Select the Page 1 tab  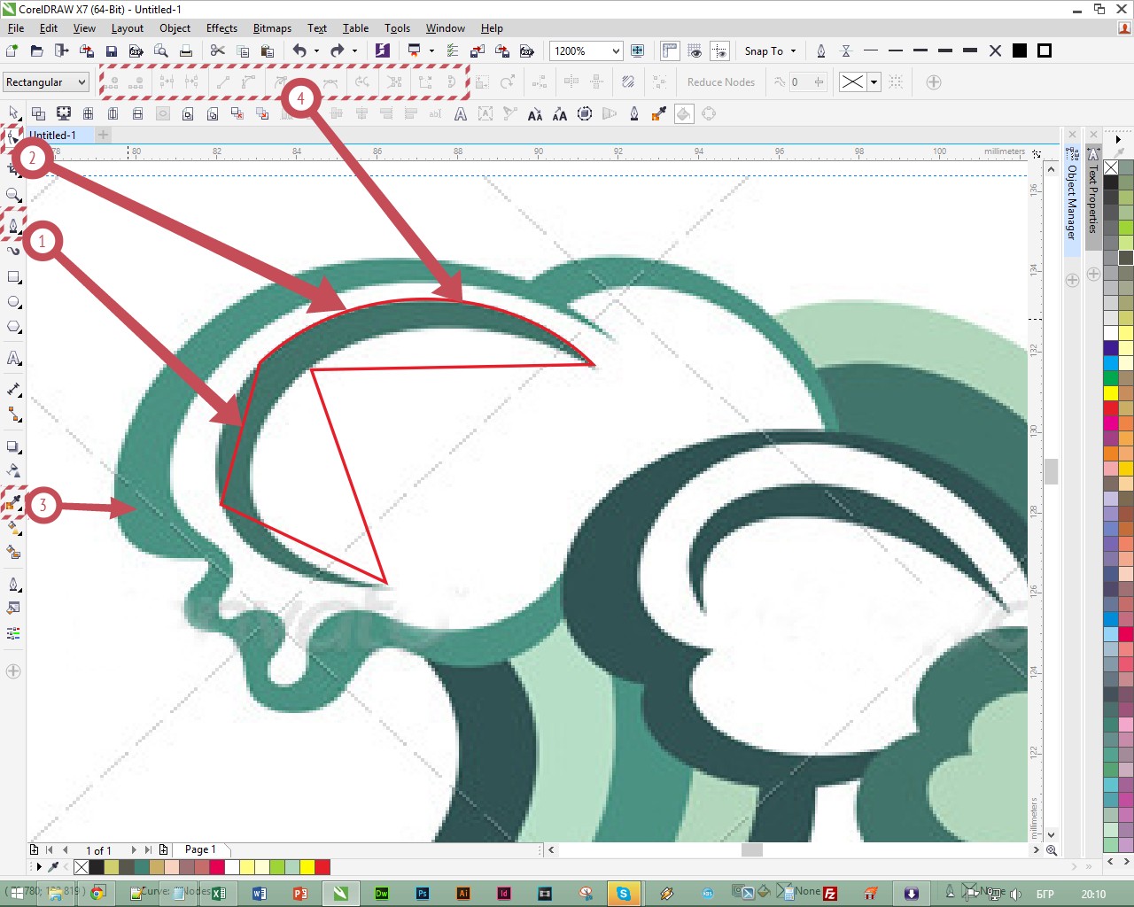[200, 849]
